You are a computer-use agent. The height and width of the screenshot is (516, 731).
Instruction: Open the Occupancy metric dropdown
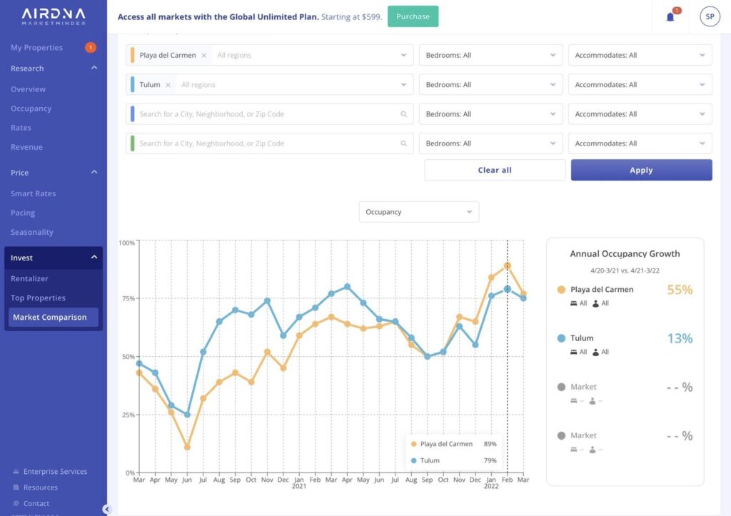[x=418, y=212]
